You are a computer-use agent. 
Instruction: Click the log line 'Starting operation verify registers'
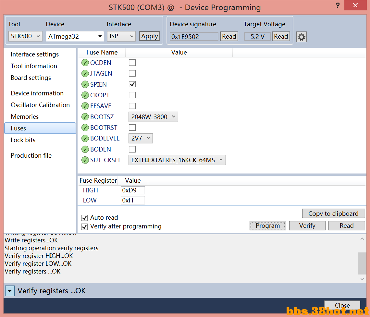pyautogui.click(x=51, y=248)
